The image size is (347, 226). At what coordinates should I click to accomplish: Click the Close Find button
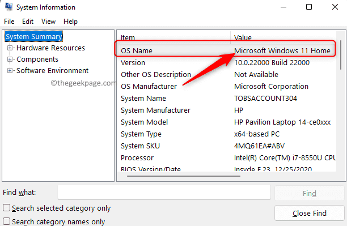click(310, 213)
